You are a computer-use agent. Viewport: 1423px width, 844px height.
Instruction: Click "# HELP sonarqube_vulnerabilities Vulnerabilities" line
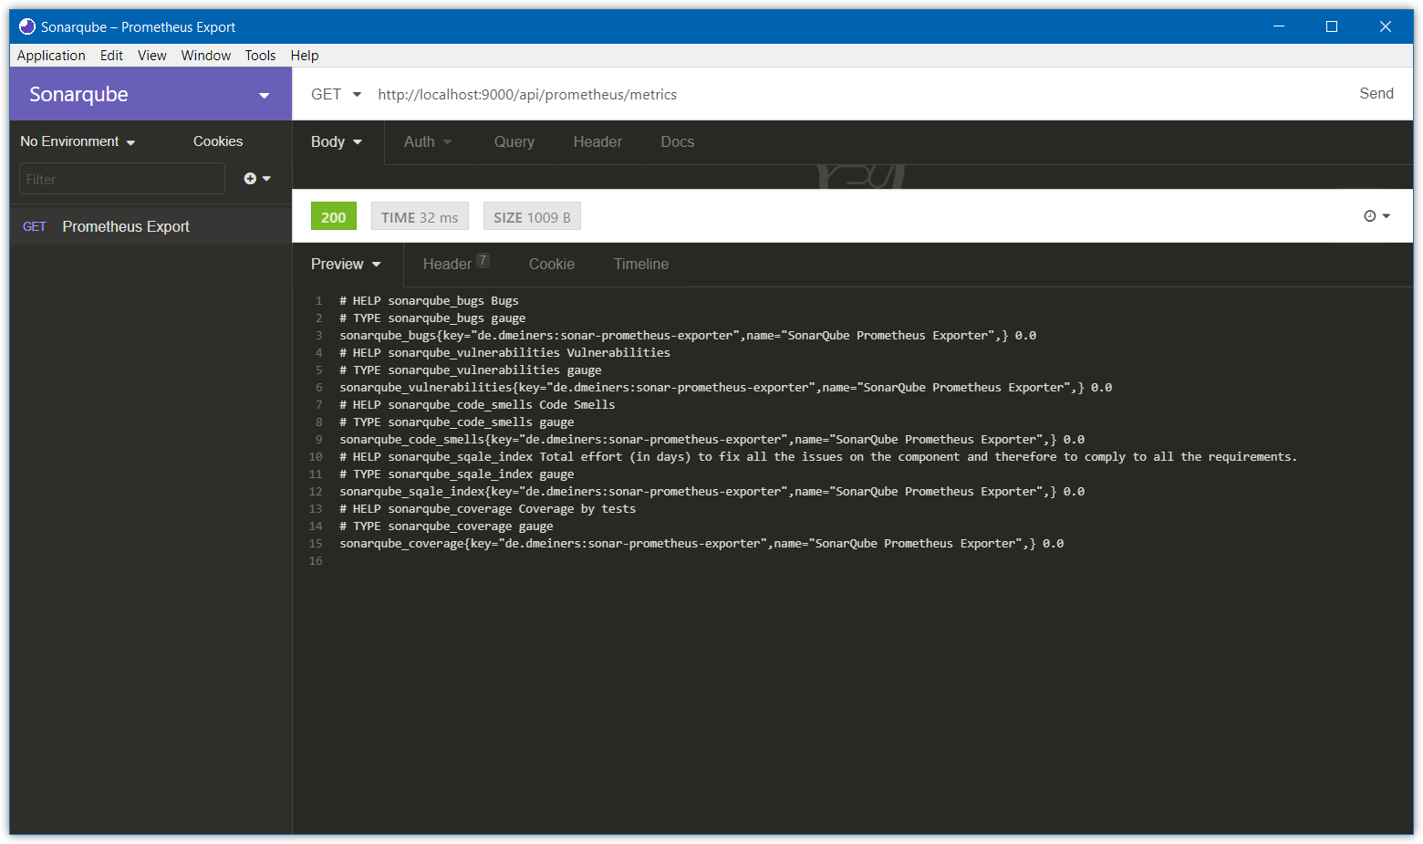pyautogui.click(x=504, y=352)
